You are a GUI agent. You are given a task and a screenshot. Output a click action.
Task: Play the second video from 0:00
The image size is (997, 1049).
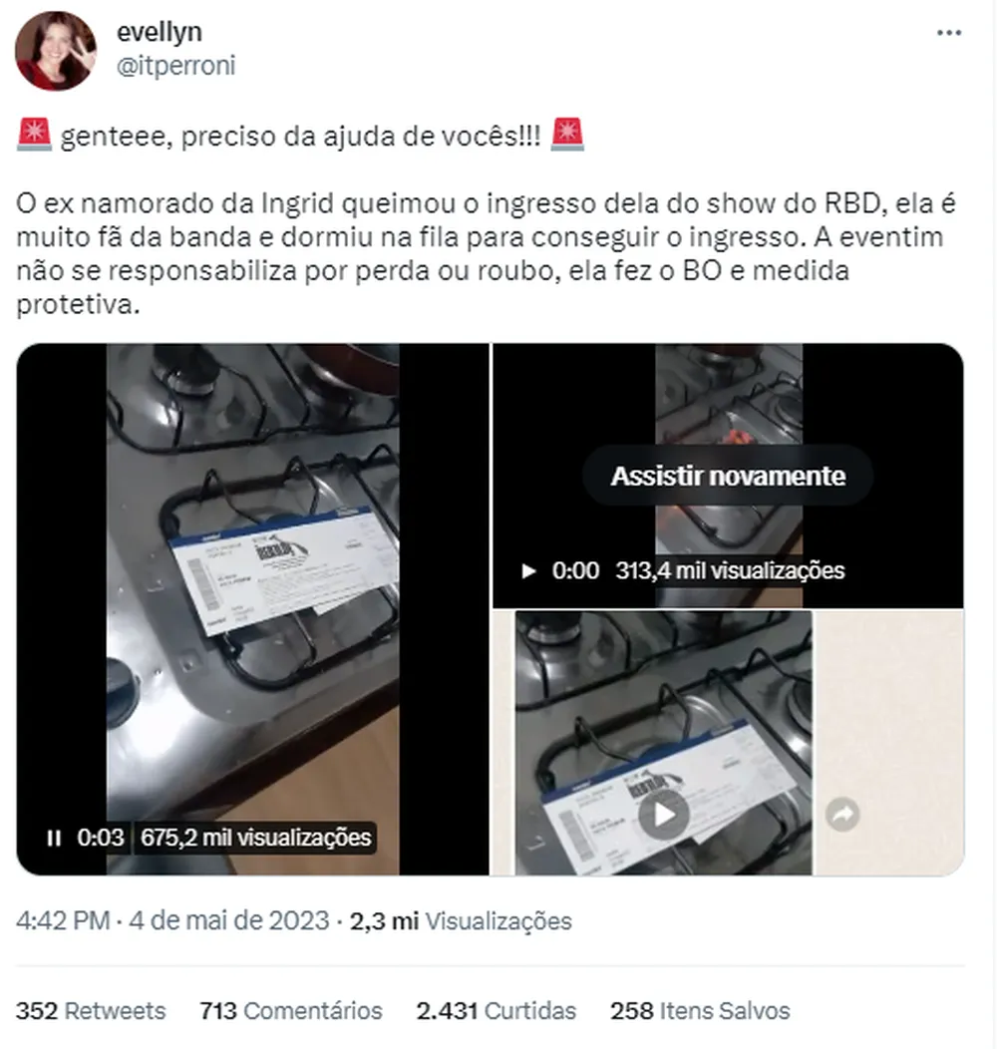528,570
